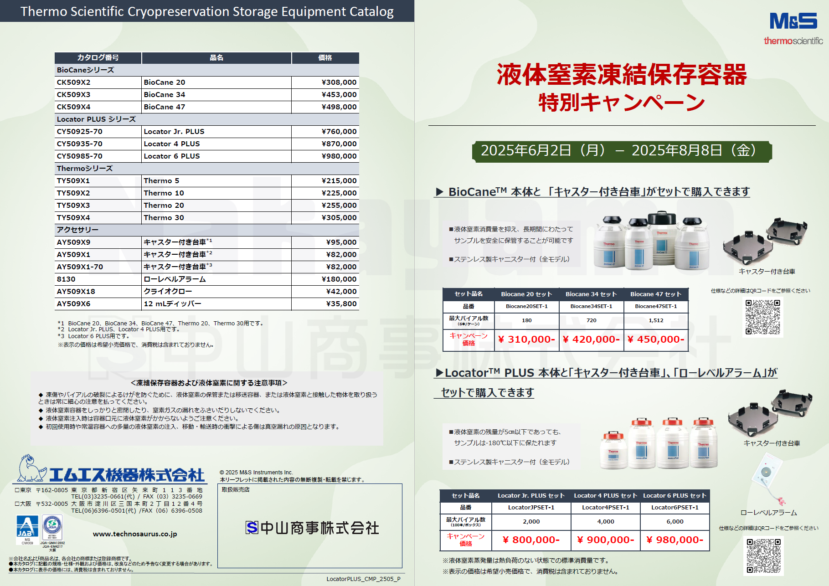Click the Biocane 20 セット column header

(x=527, y=294)
